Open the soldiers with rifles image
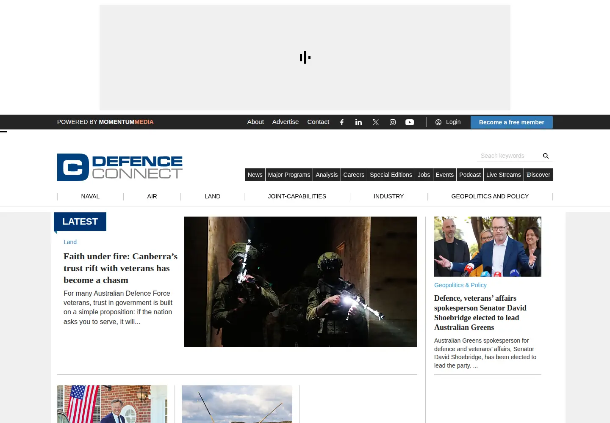 tap(301, 282)
